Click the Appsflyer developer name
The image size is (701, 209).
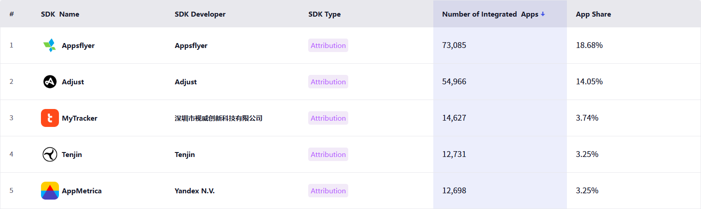(x=191, y=45)
